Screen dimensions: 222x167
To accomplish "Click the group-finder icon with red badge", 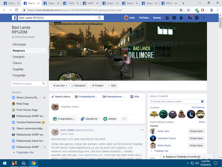I will tap(190, 18).
